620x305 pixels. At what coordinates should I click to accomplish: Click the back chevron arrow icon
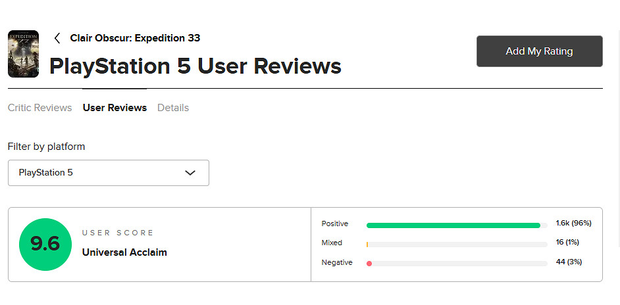(57, 38)
